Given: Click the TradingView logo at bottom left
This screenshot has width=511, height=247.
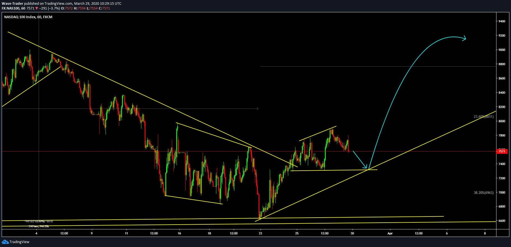Looking at the screenshot, I should click(x=16, y=242).
